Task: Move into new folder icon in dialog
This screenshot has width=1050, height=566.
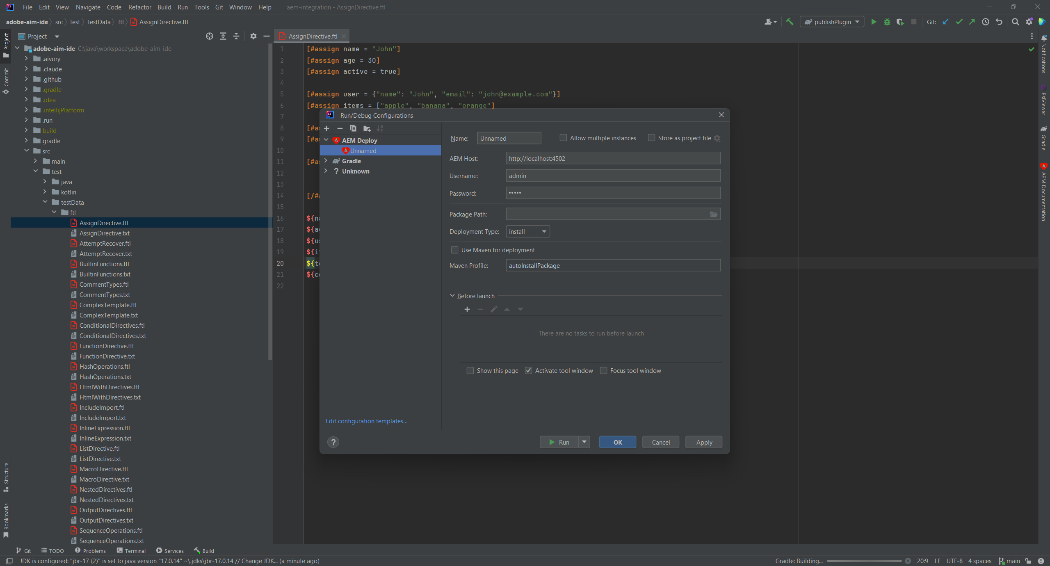Action: coord(367,128)
